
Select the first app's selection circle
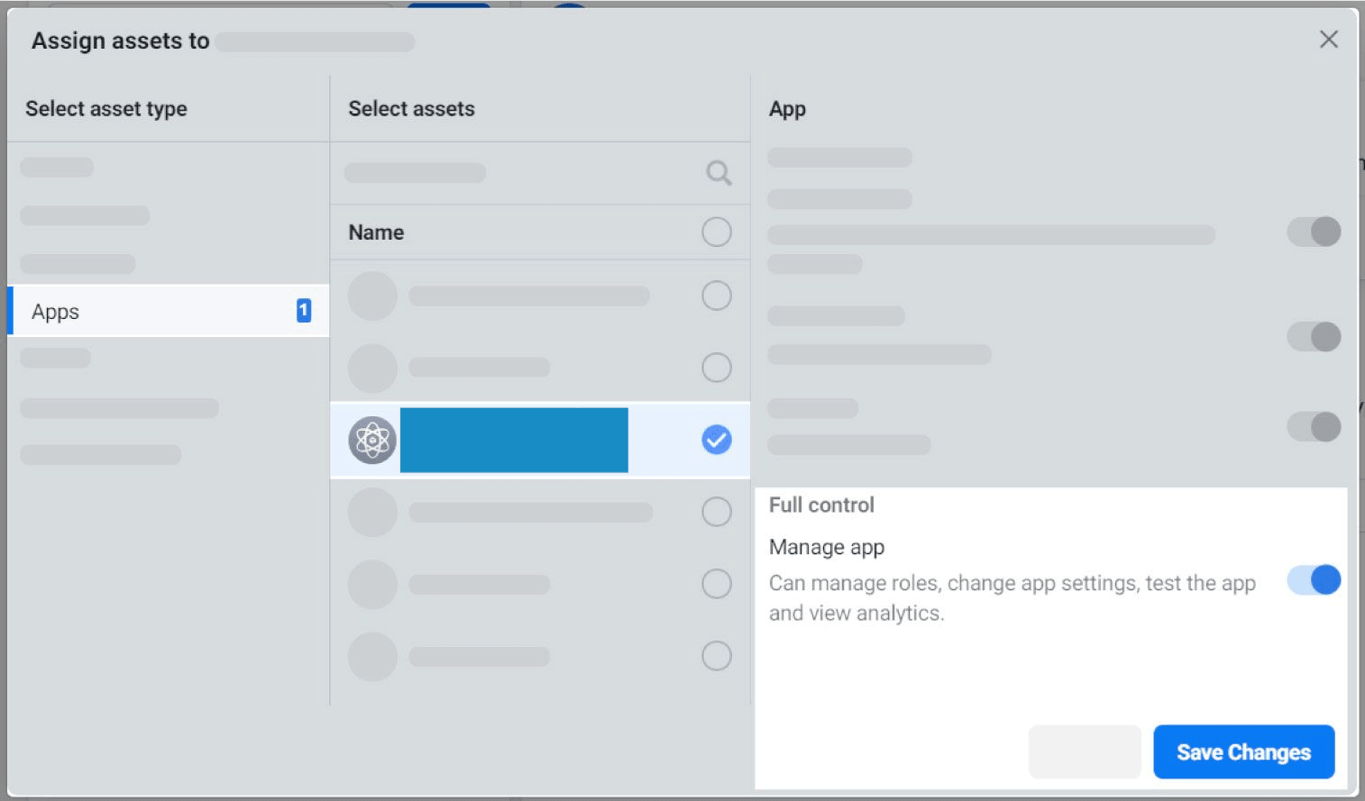click(716, 296)
